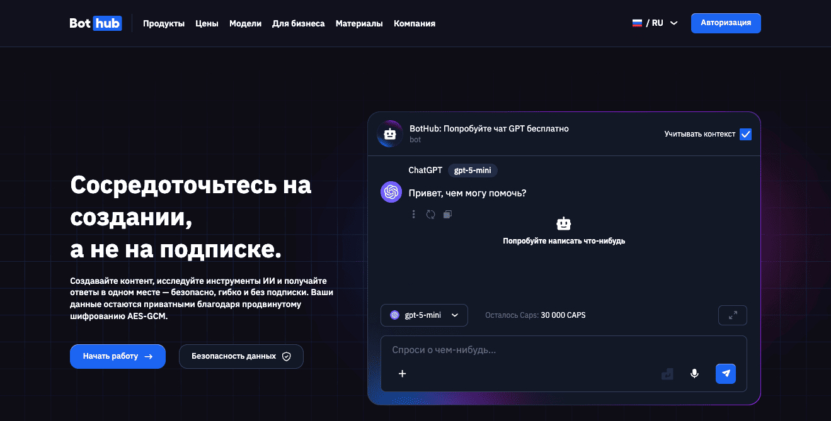Image resolution: width=831 pixels, height=421 pixels.
Task: Click the Безопасность данных button
Action: 241,356
